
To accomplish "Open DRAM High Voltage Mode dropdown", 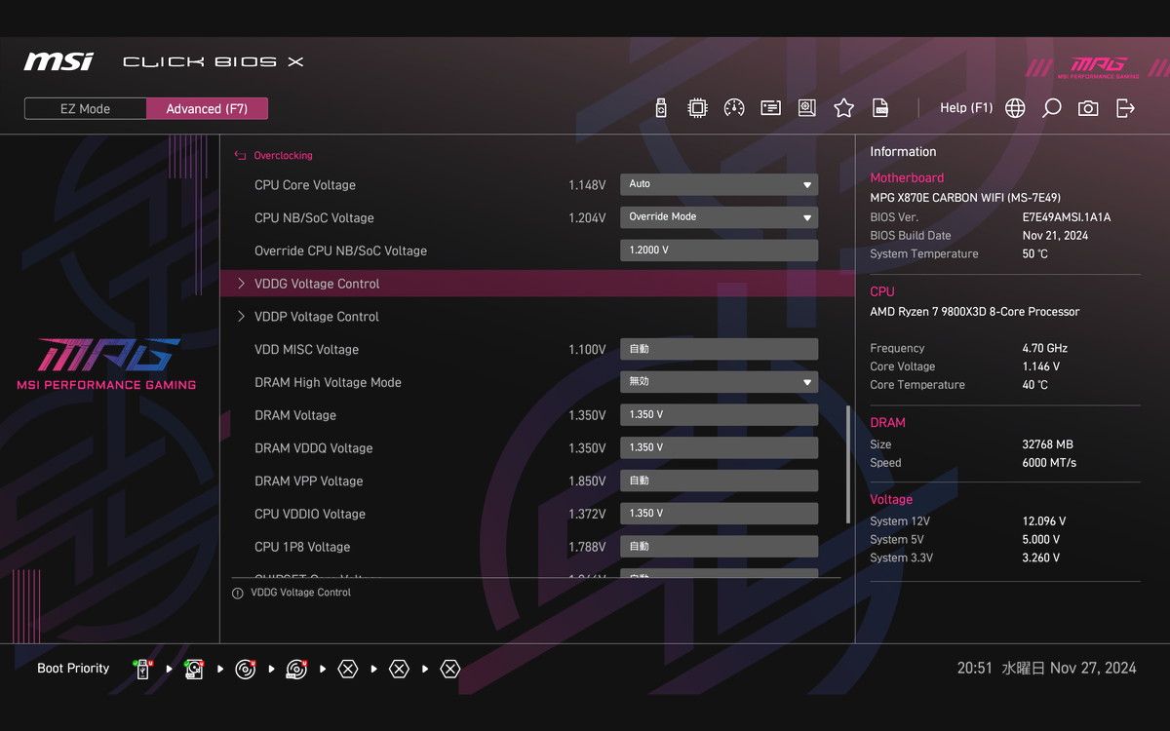I will pyautogui.click(x=719, y=382).
